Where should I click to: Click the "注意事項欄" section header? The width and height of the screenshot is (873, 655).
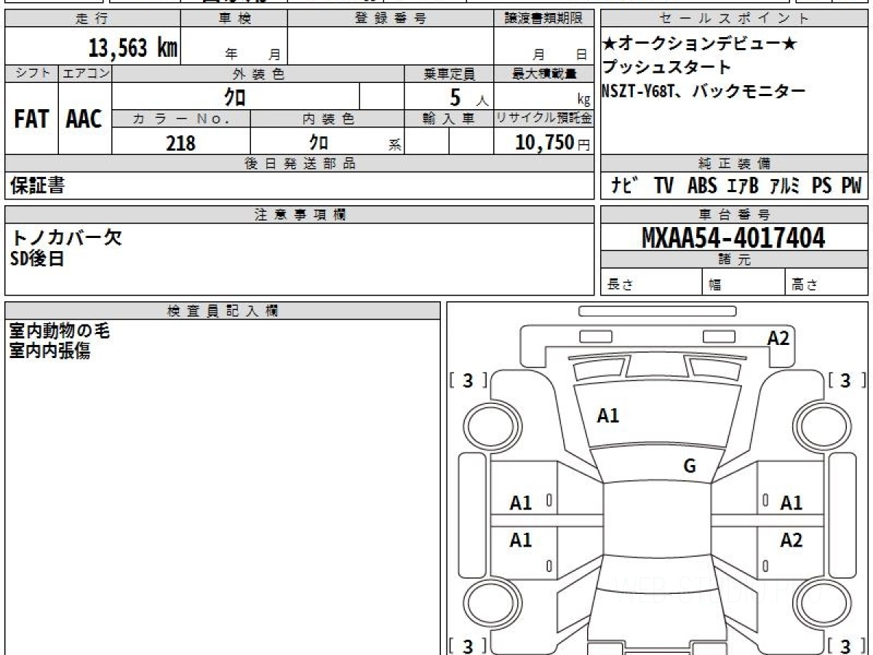pos(300,215)
